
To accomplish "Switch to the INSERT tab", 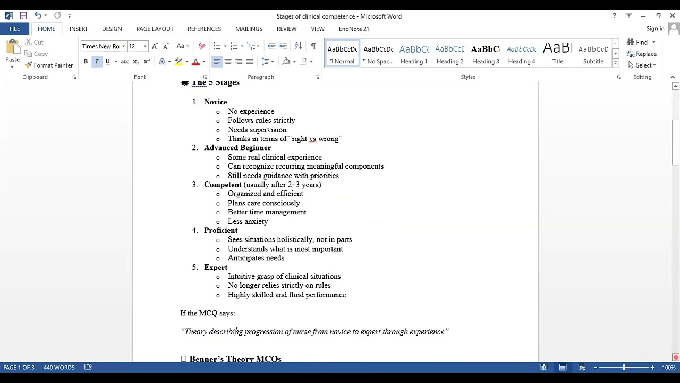I will [79, 29].
